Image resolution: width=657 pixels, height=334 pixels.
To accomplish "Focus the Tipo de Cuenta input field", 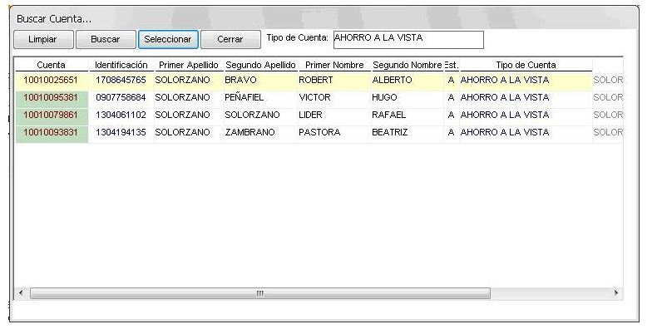I will (408, 40).
